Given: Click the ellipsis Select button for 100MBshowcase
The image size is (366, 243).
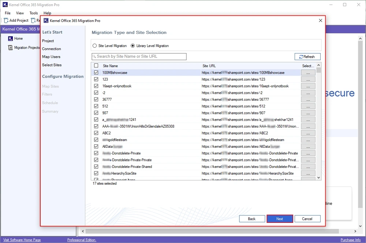Looking at the screenshot, I should click(x=308, y=73).
